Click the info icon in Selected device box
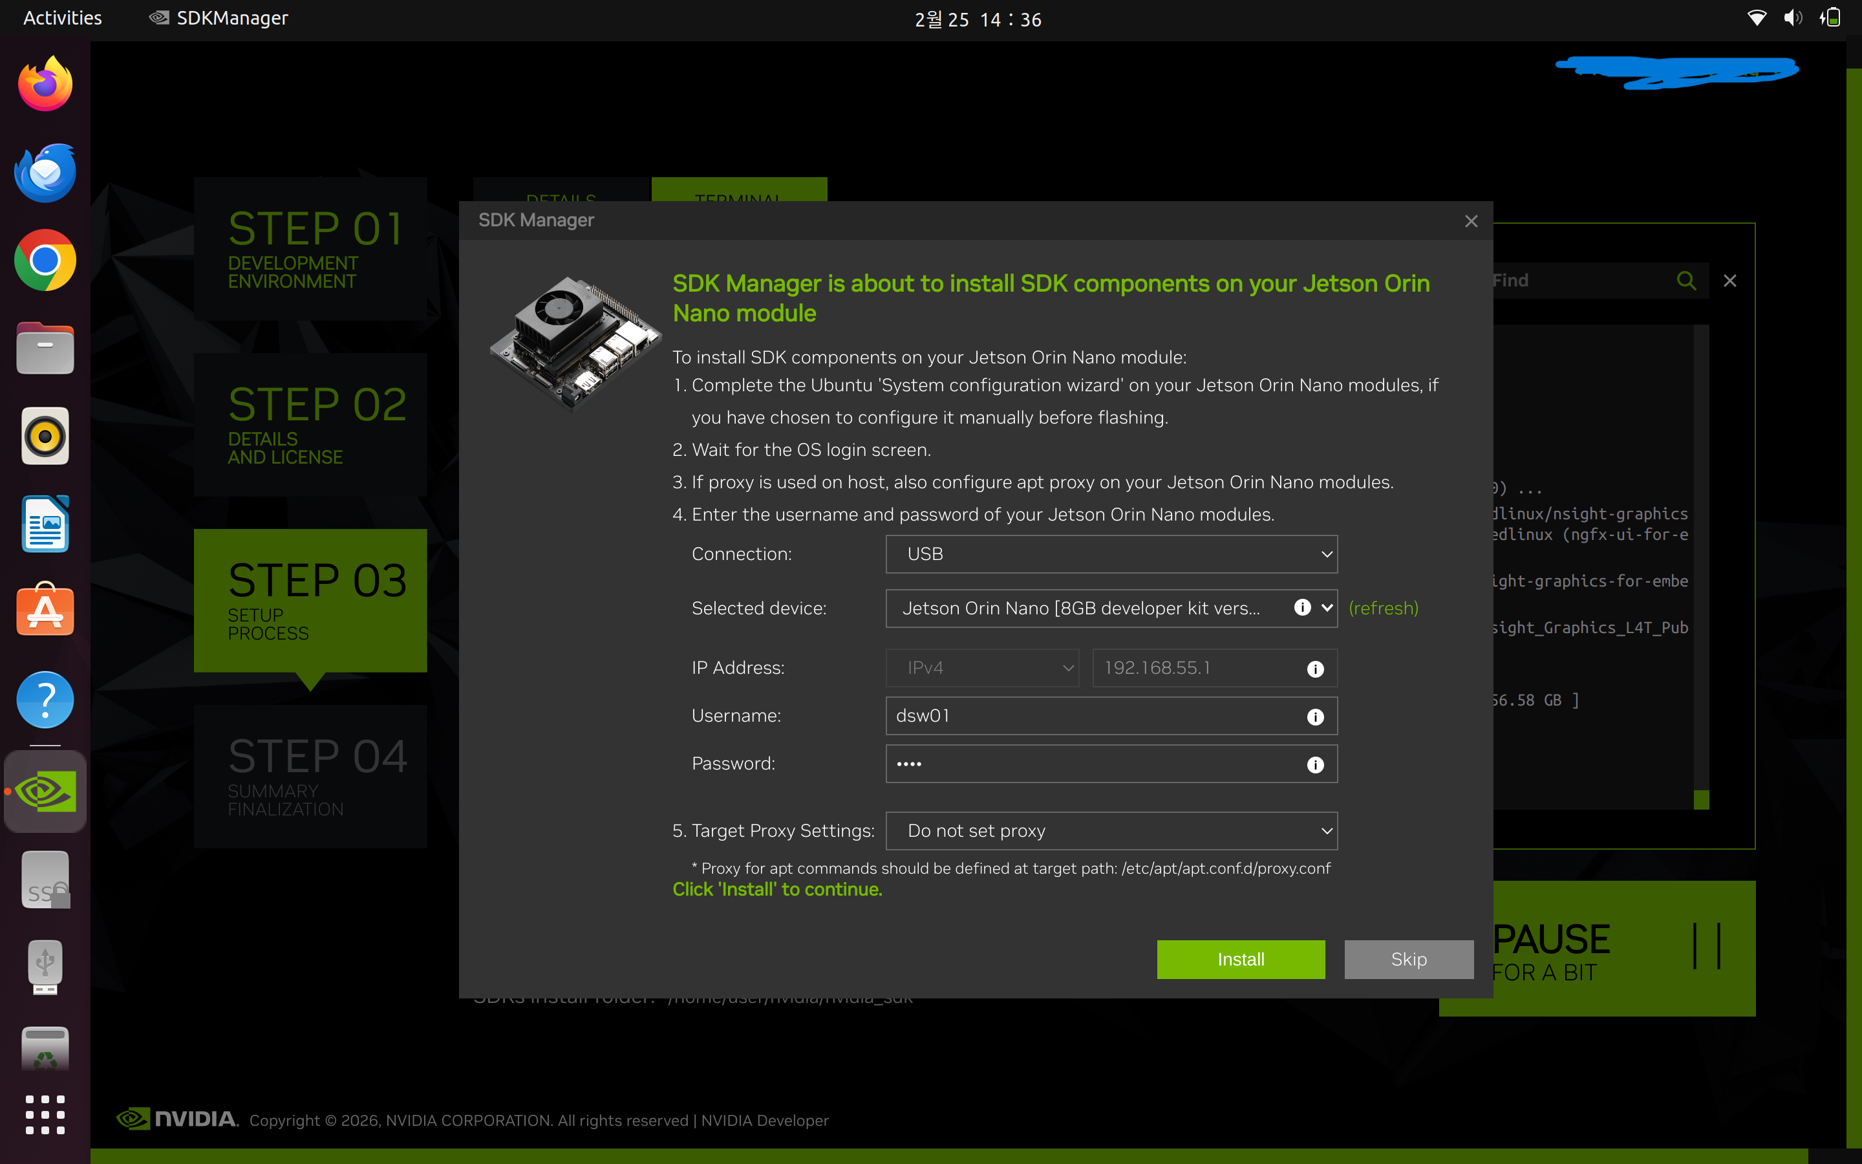The image size is (1862, 1164). coord(1302,607)
